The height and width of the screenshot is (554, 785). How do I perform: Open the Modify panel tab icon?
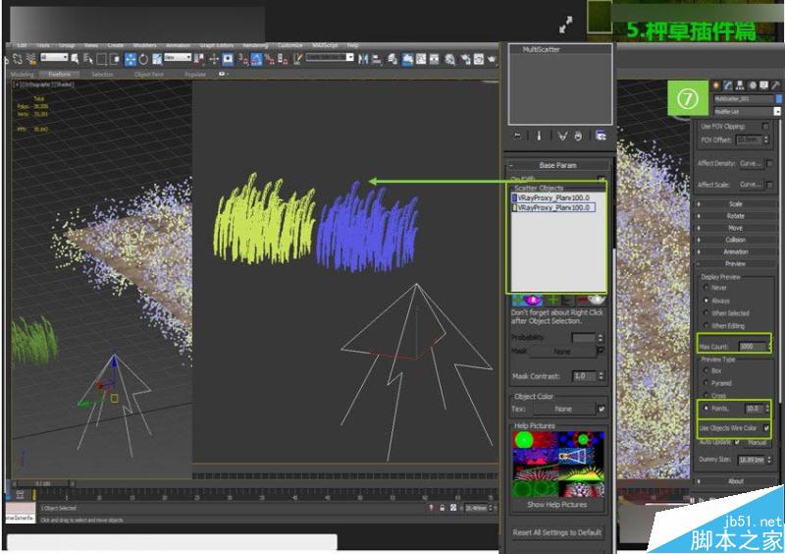(x=727, y=85)
